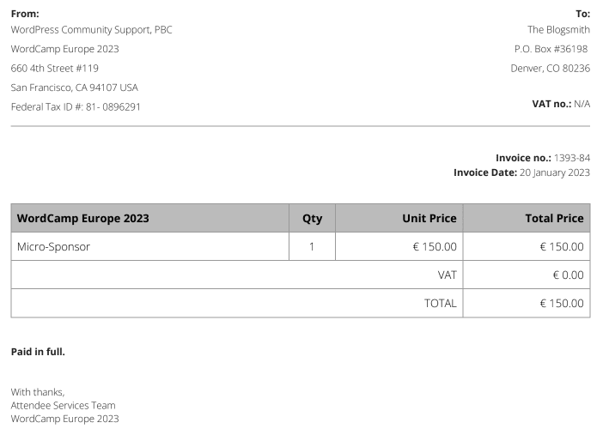Click the 660 4th Street #119 address line
This screenshot has width=603, height=441.
click(55, 69)
